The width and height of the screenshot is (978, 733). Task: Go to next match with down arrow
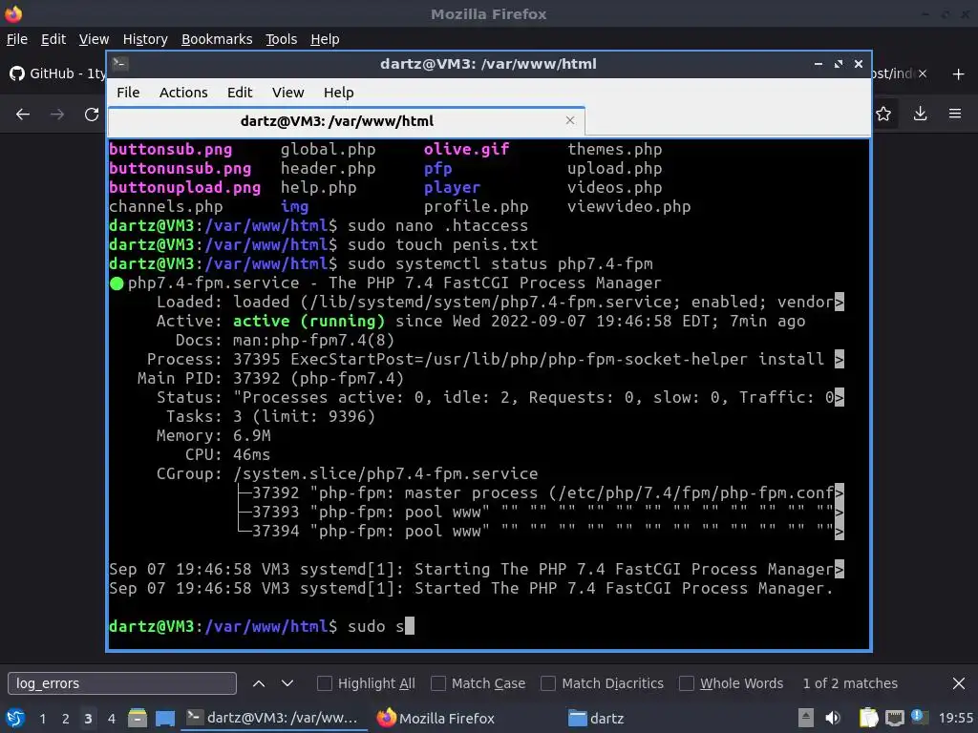287,683
